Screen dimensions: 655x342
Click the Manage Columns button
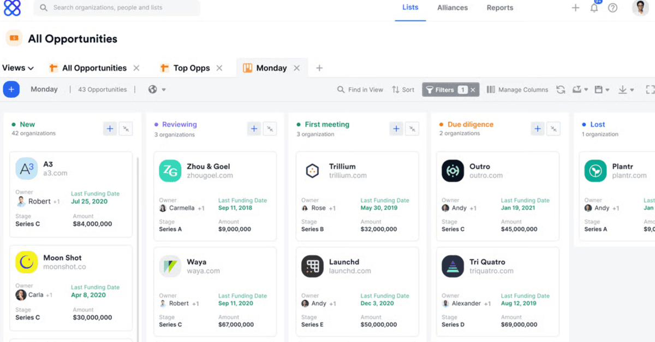click(x=517, y=90)
